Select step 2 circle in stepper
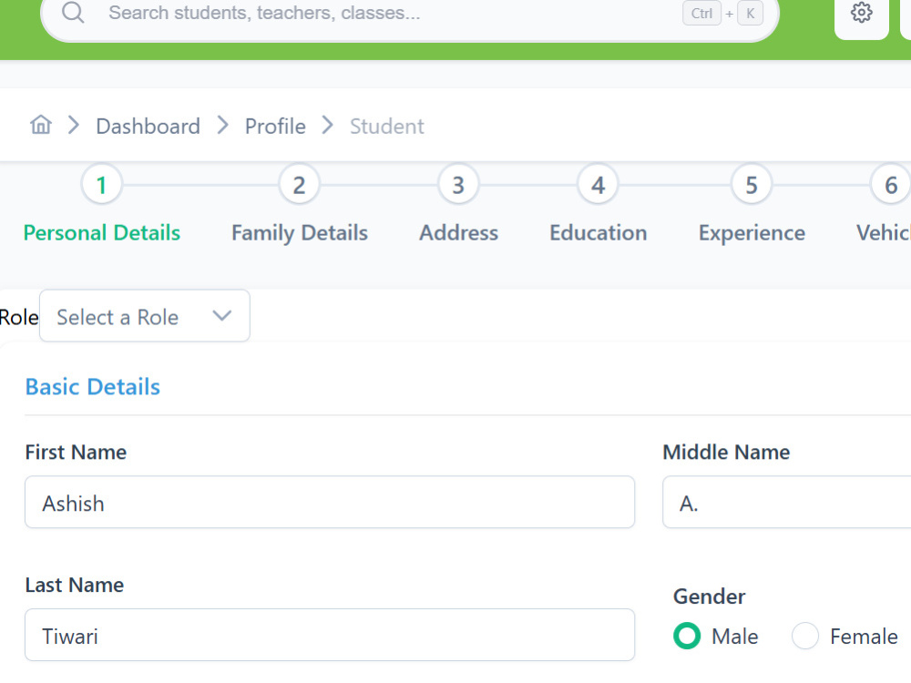Viewport: 911px width, 683px height. 299,185
